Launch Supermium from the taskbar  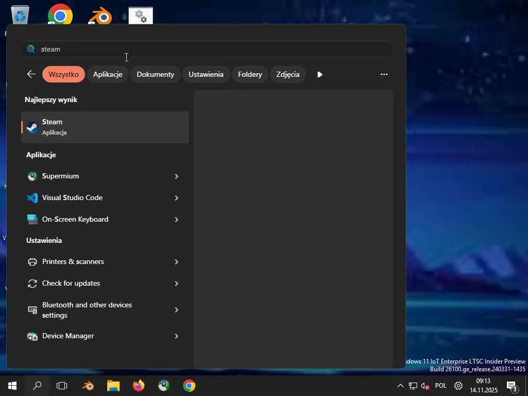[164, 386]
